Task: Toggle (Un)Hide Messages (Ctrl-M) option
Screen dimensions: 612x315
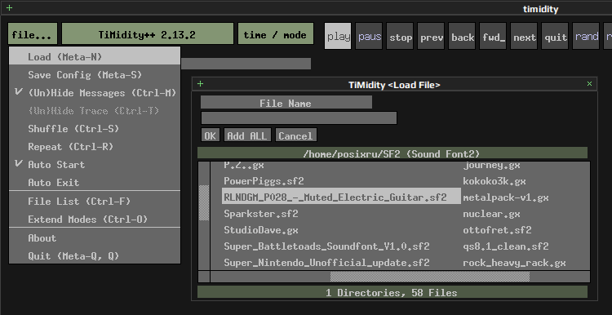Action: coord(95,93)
